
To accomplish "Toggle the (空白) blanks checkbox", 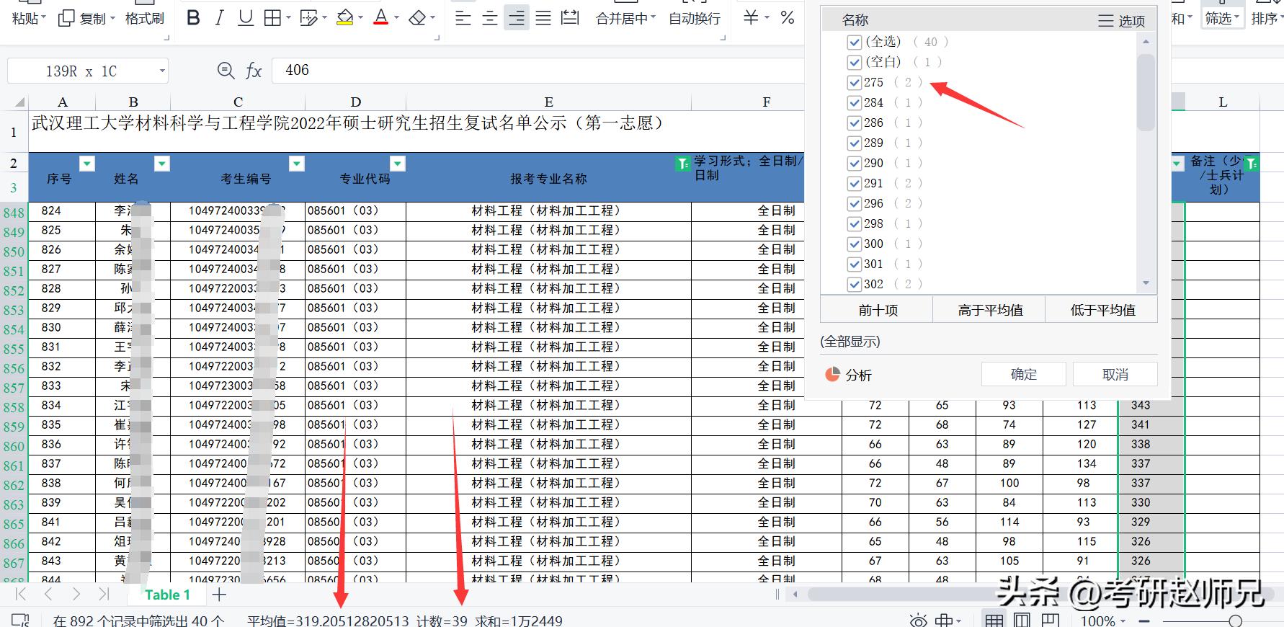I will [855, 62].
